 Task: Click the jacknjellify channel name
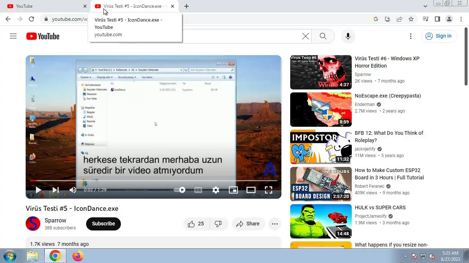tap(365, 149)
